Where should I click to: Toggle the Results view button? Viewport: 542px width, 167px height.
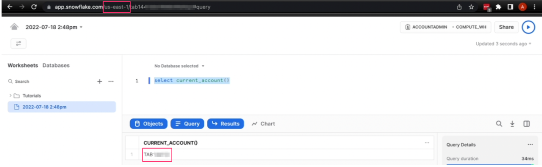point(225,124)
